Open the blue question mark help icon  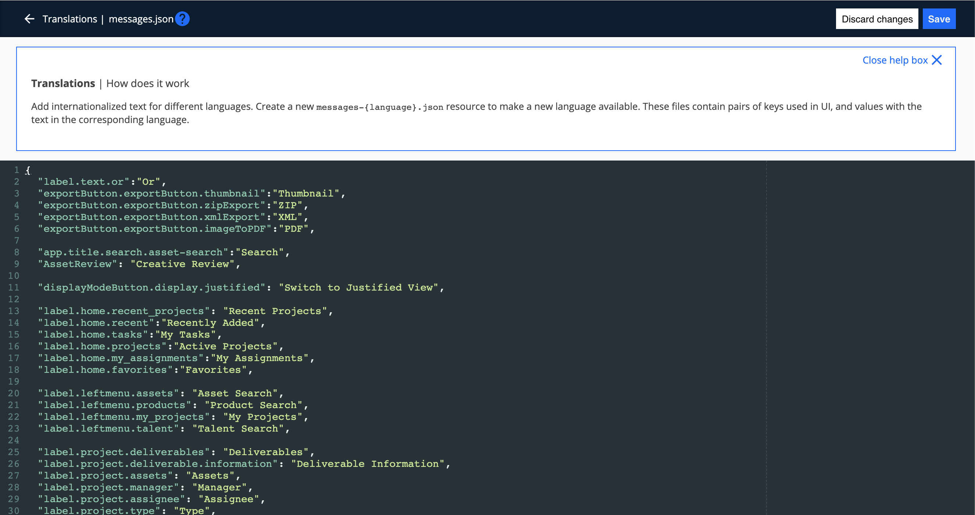coord(182,19)
